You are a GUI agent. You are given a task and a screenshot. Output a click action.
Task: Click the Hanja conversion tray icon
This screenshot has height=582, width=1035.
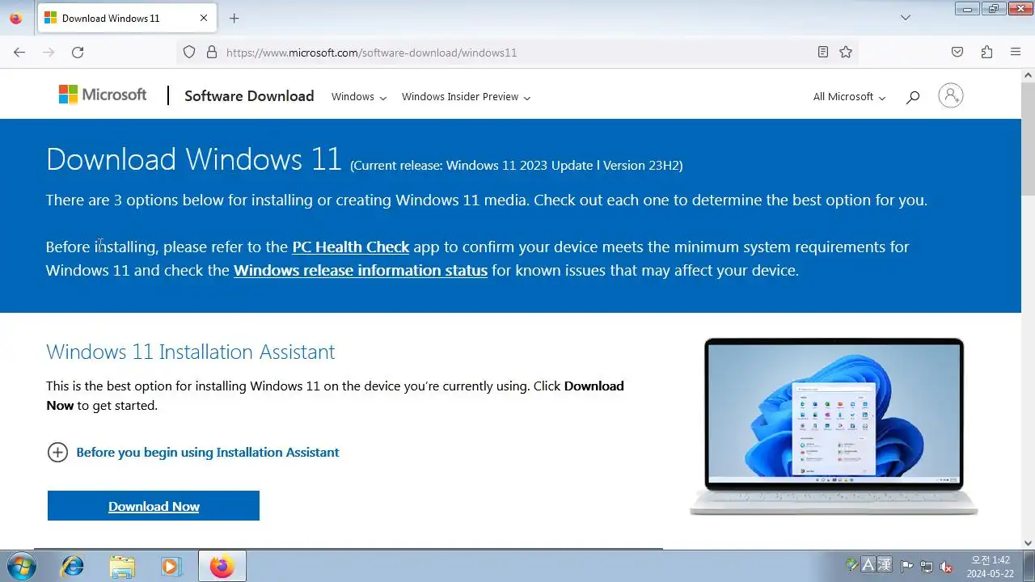point(885,565)
